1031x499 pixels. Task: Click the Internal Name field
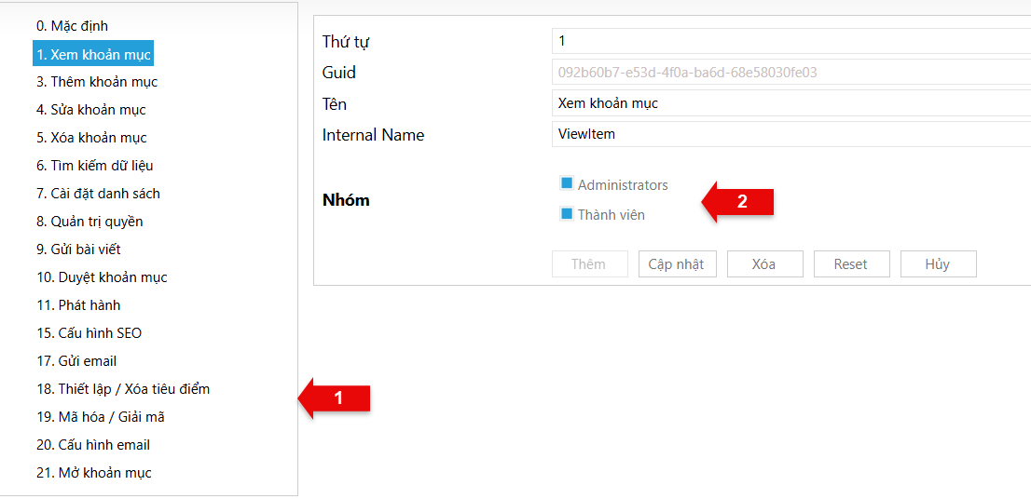click(x=790, y=134)
